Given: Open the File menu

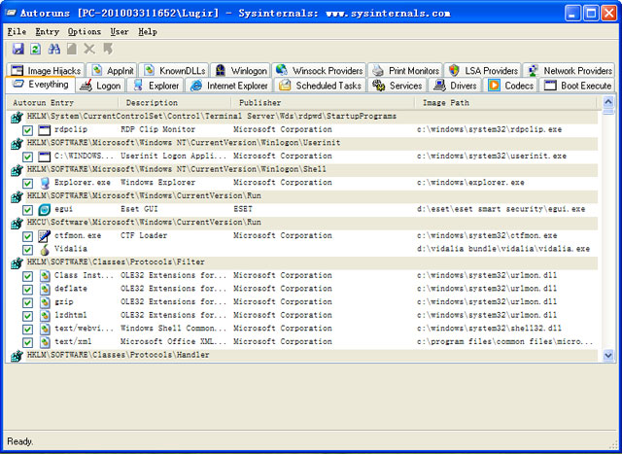Looking at the screenshot, I should (x=17, y=32).
